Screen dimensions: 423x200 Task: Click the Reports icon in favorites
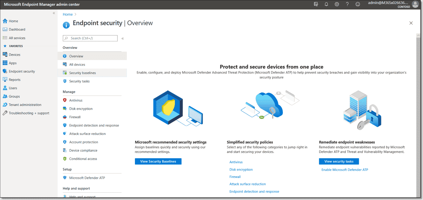(5, 80)
